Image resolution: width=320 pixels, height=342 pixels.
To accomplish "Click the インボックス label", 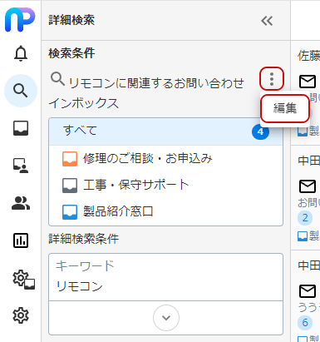I will [x=84, y=103].
